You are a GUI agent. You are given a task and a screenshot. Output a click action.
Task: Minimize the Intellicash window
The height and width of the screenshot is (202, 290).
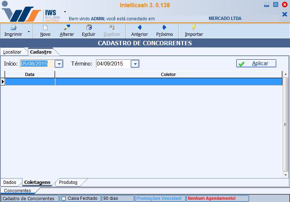[266, 5]
